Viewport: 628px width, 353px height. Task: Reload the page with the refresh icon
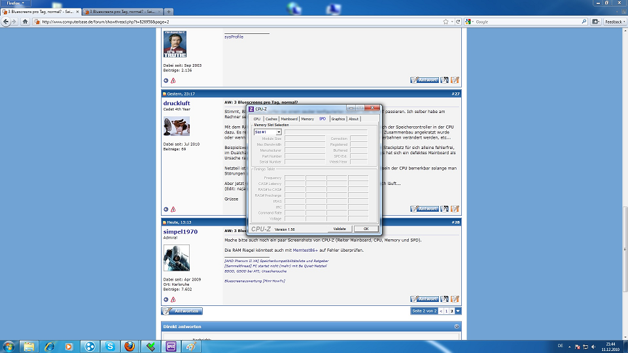coord(458,22)
